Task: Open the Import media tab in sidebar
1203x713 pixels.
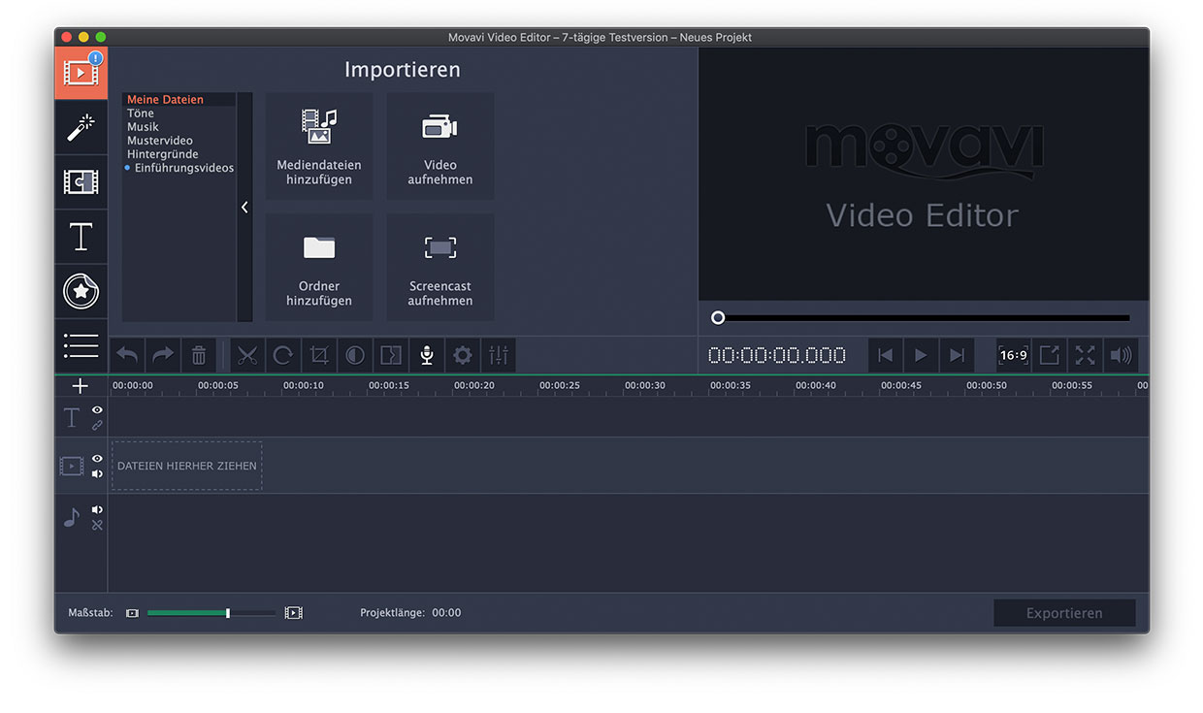Action: click(81, 73)
